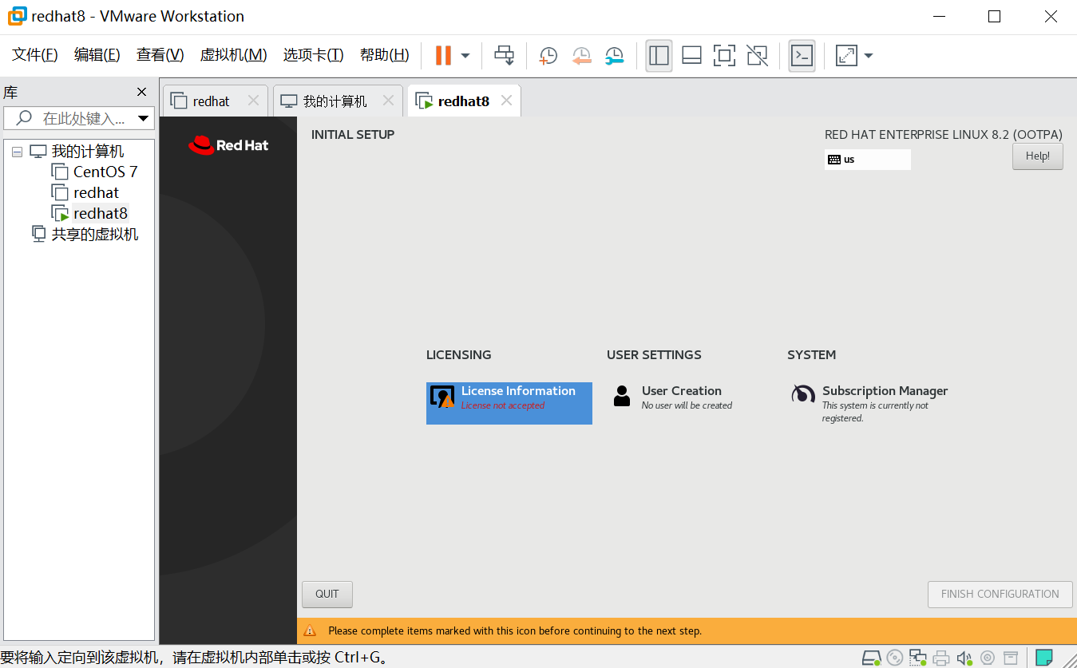
Task: Open the 帮助(H) menu
Action: (384, 54)
